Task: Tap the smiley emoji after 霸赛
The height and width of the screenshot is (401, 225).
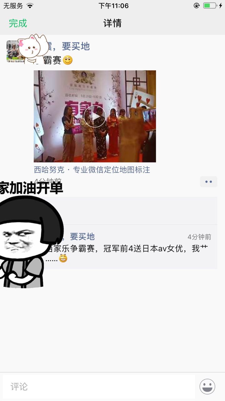Action: tap(68, 60)
